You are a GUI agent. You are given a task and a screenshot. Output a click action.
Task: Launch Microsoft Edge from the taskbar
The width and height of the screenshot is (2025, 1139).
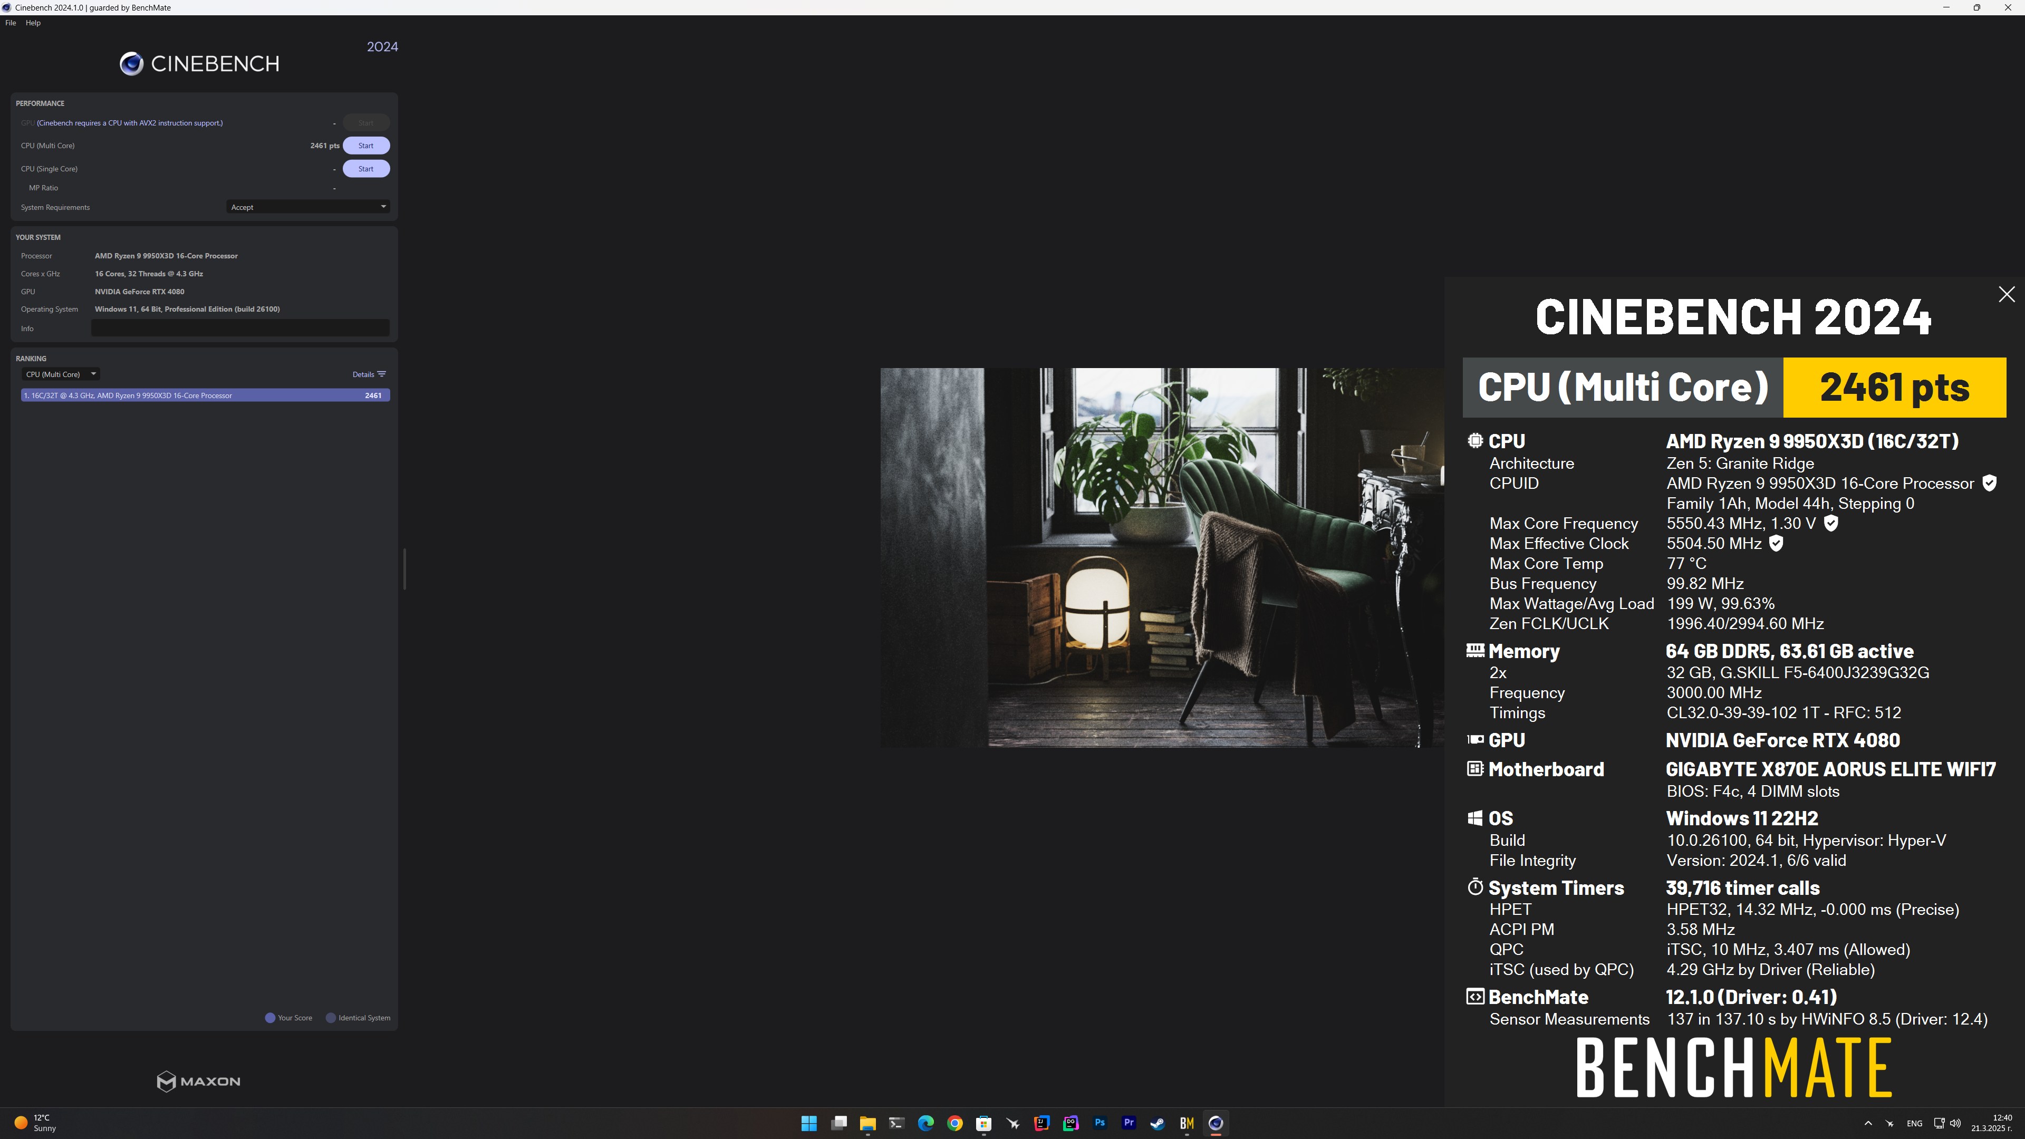[x=926, y=1123]
